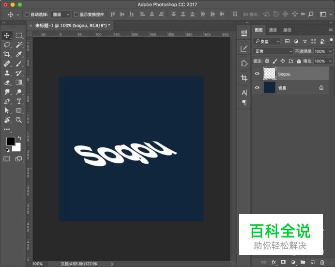This screenshot has width=335, height=267.
Task: Filter for shape layers
Action: click(x=313, y=41)
